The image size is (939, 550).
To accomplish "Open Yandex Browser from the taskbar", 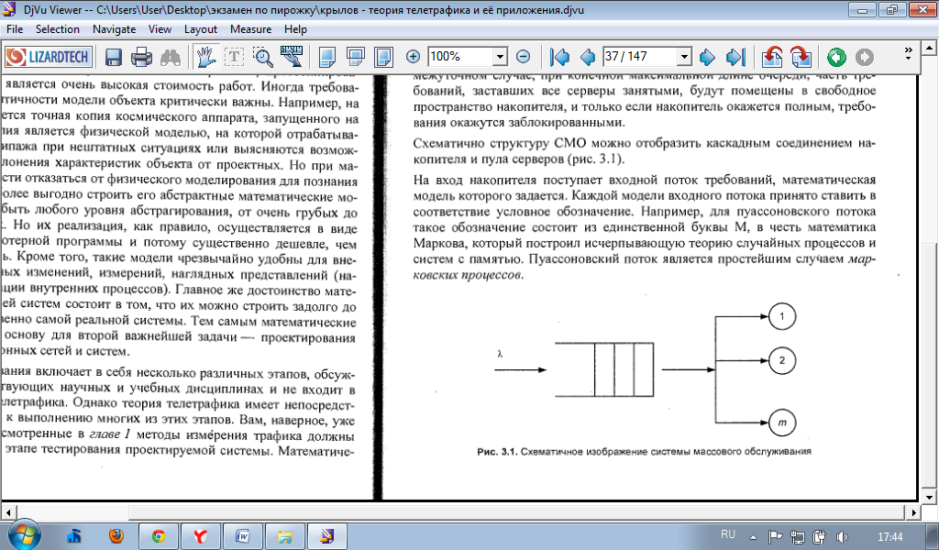I will coord(201,536).
